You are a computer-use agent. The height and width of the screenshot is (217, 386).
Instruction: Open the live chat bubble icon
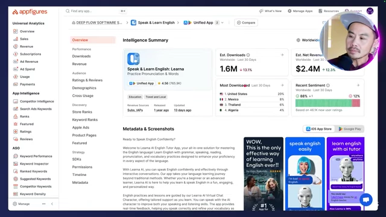pos(366,200)
